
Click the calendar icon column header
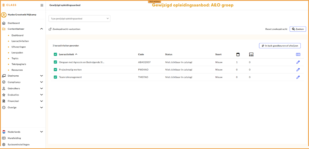(x=238, y=55)
